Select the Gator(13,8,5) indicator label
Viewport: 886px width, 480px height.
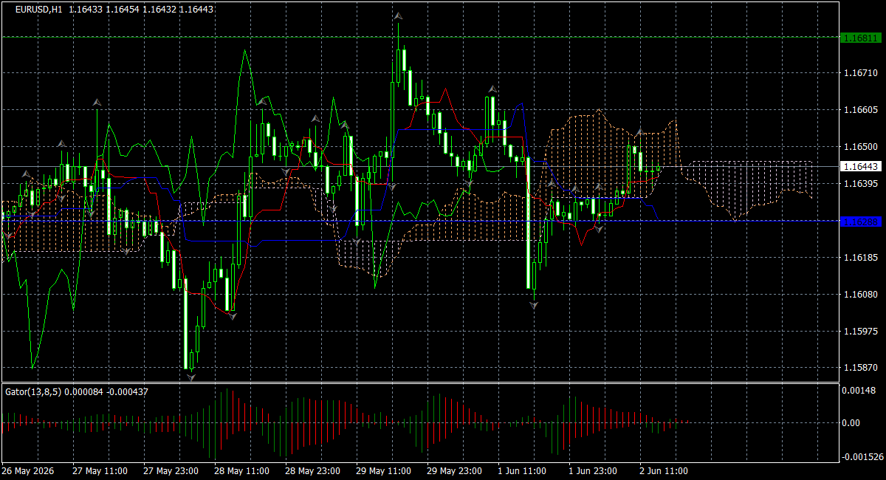77,391
